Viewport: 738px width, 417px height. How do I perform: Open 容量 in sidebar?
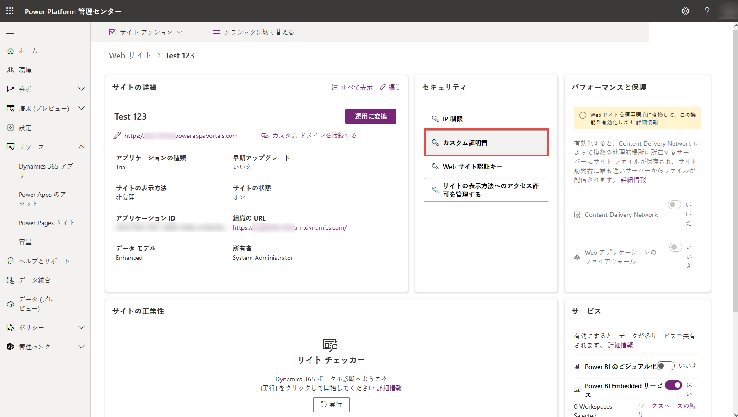click(25, 242)
